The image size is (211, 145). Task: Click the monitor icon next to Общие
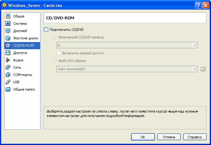(8, 16)
